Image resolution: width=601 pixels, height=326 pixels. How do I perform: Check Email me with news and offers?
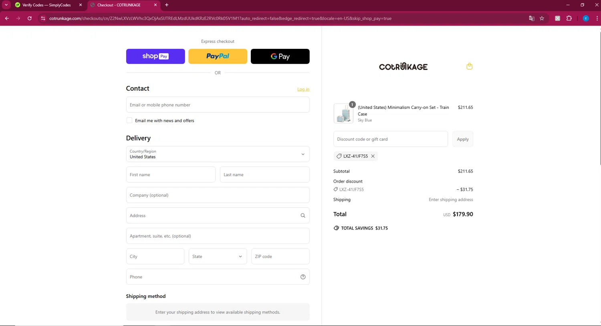coord(129,121)
